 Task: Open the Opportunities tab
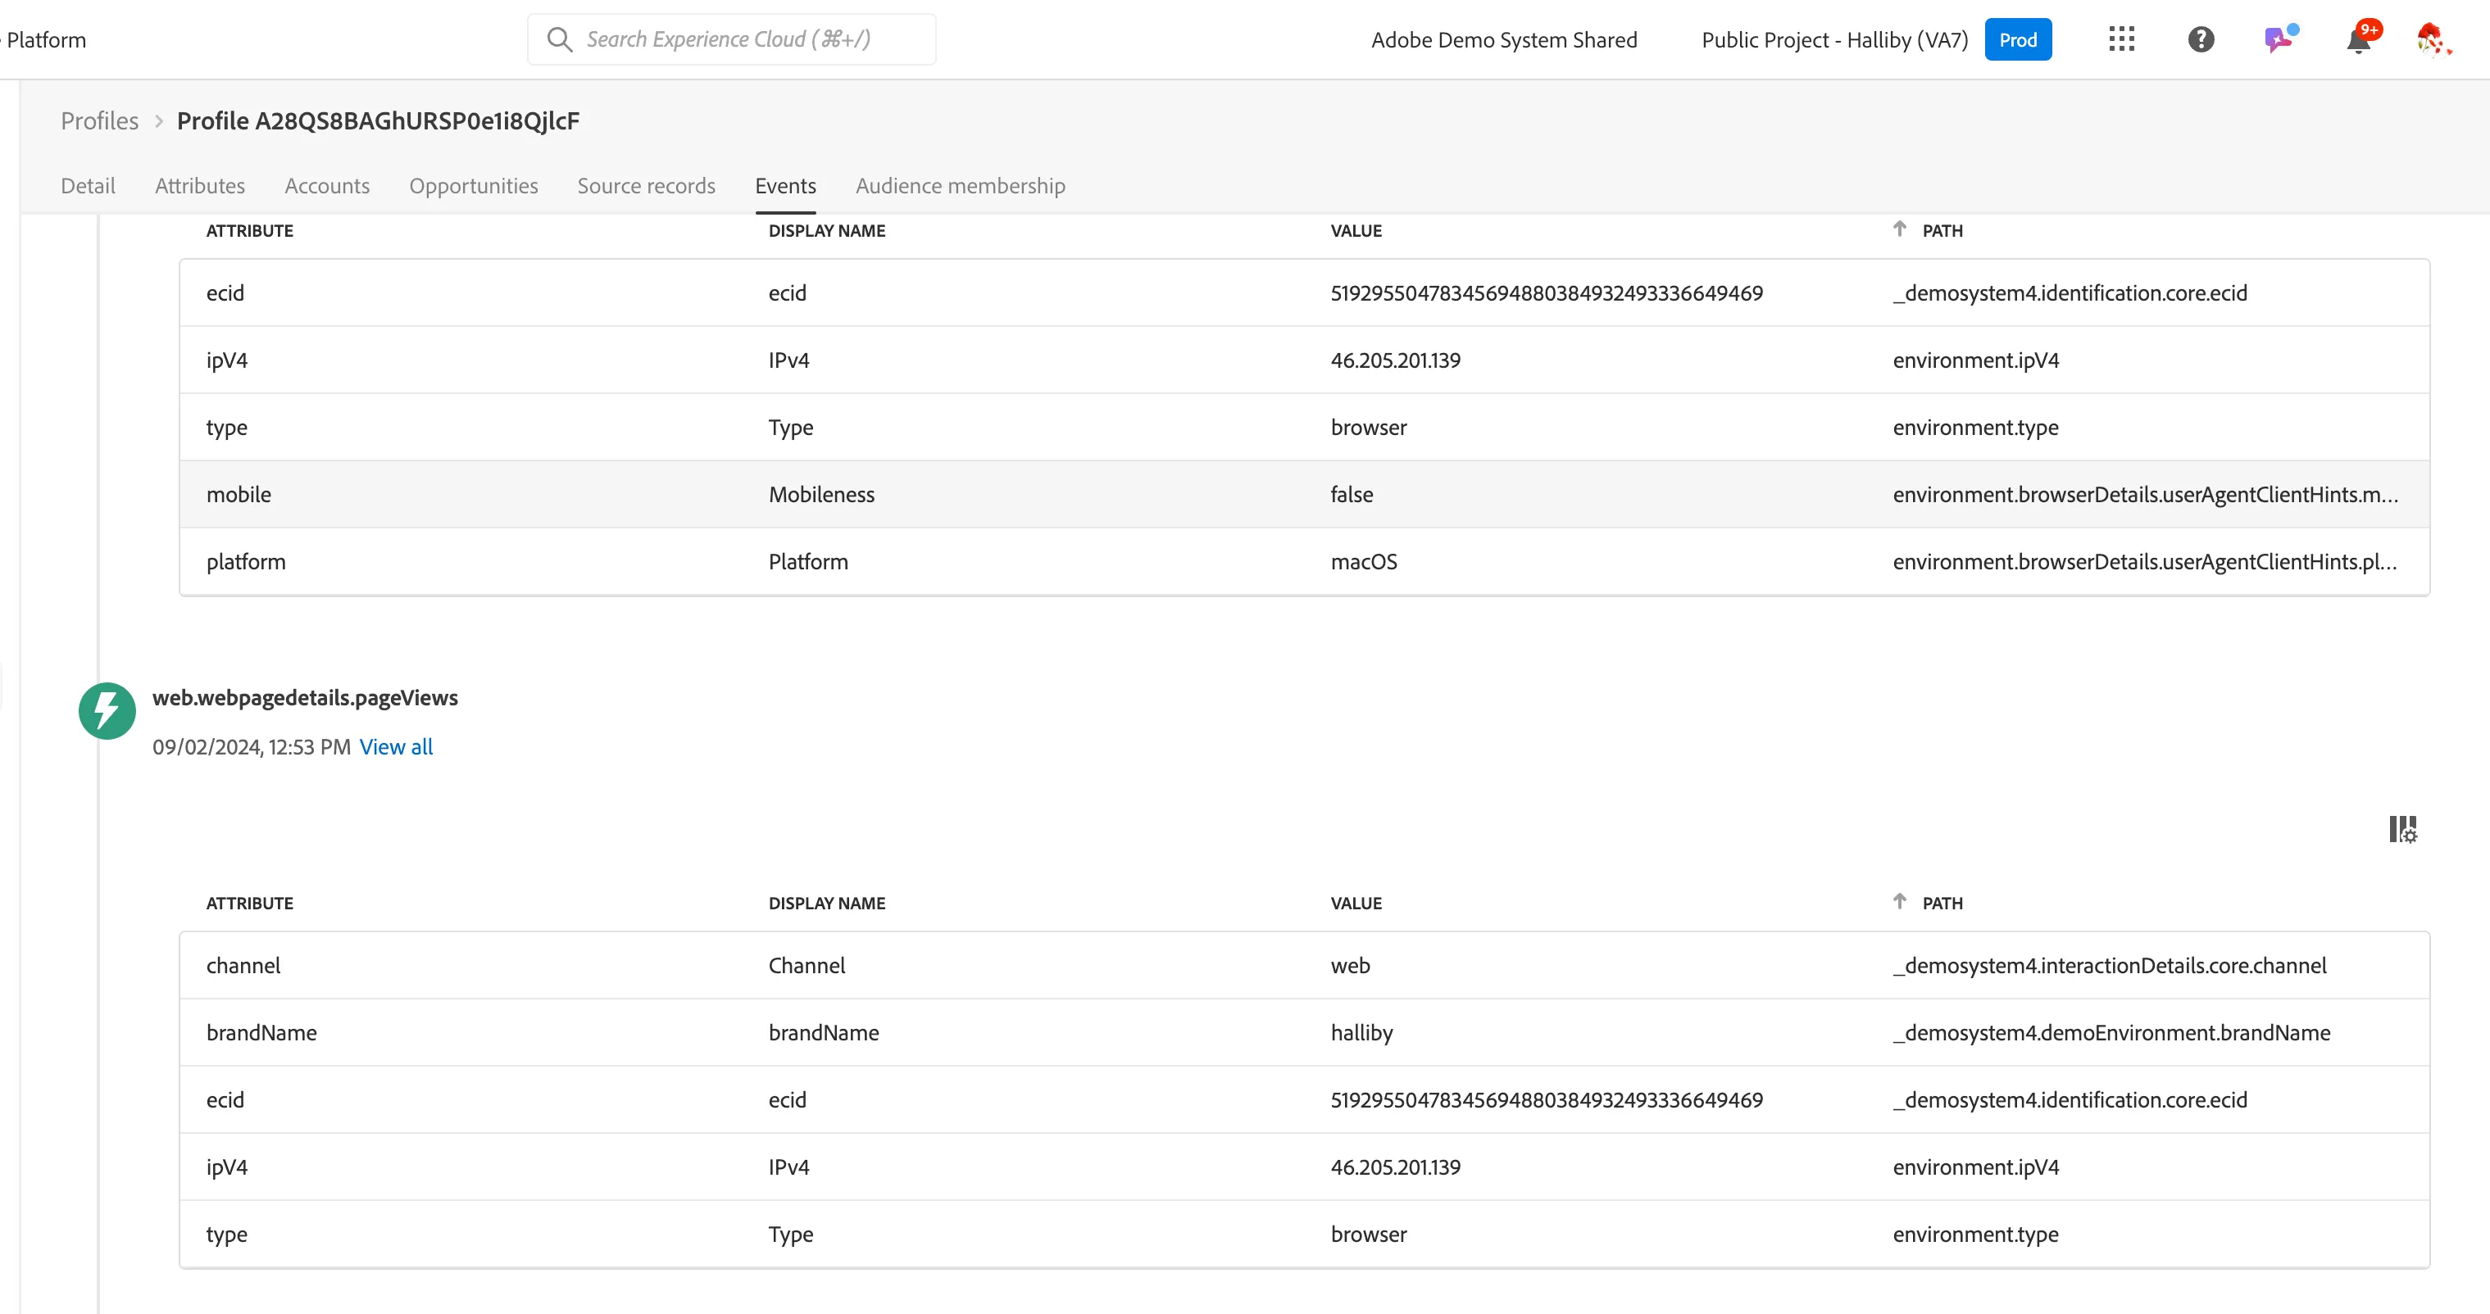coord(474,185)
